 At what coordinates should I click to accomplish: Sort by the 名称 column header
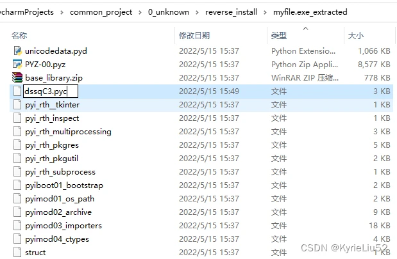pos(20,35)
